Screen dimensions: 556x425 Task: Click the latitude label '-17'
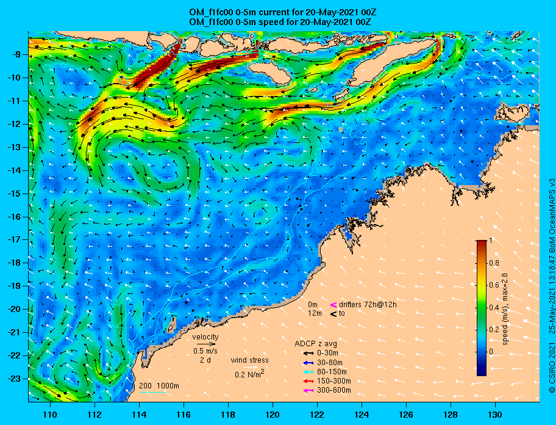(16, 240)
